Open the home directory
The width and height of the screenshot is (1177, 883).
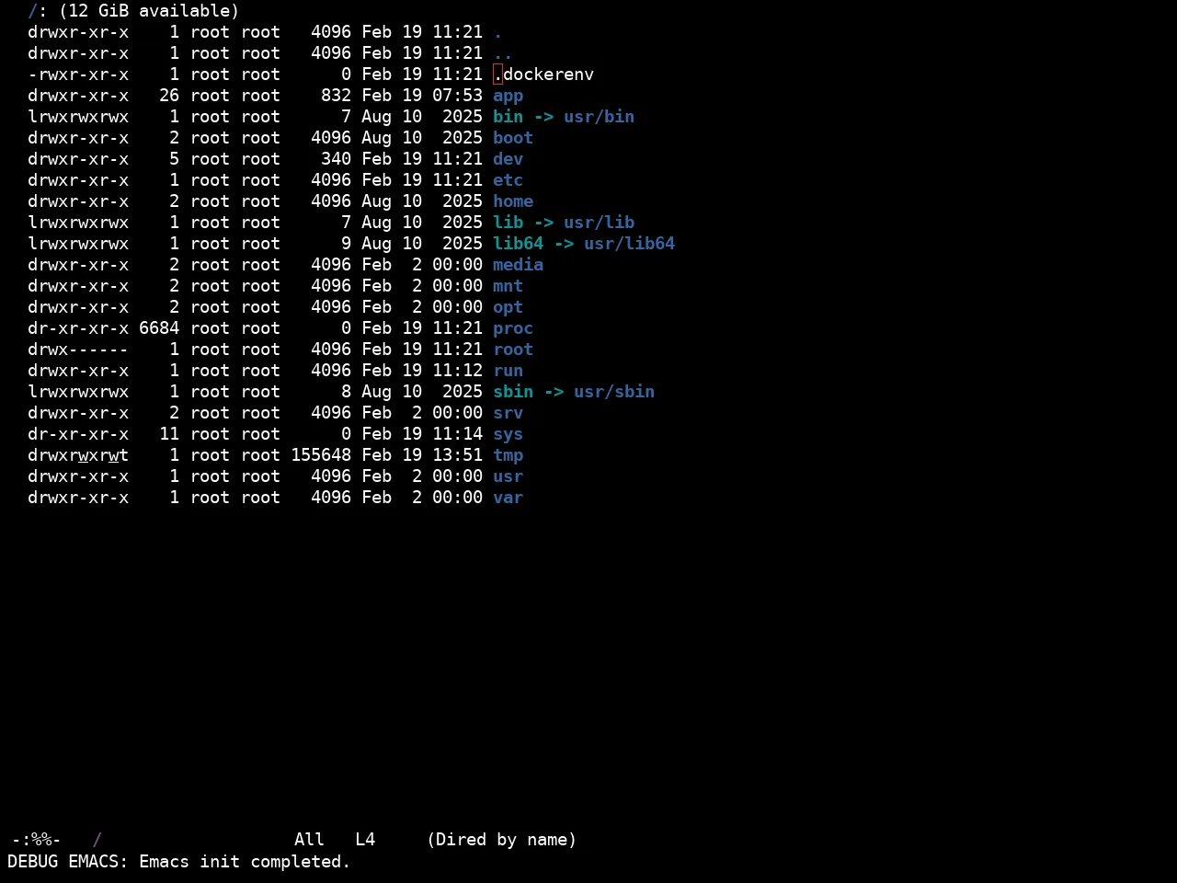tap(513, 201)
